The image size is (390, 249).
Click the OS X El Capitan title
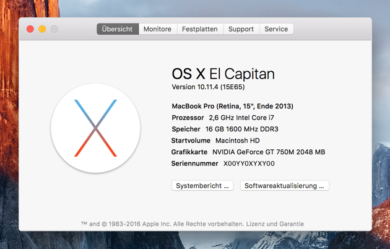223,74
